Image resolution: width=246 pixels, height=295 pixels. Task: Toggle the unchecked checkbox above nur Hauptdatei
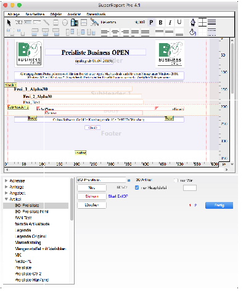click(175, 180)
